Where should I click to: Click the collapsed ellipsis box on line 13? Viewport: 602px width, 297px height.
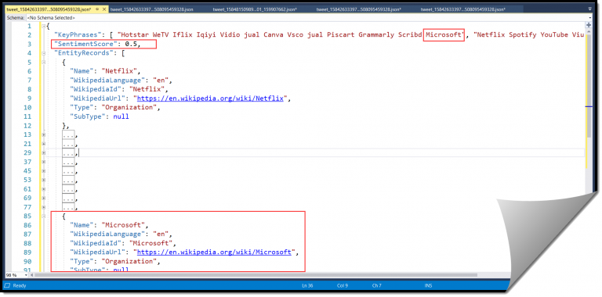pyautogui.click(x=68, y=134)
